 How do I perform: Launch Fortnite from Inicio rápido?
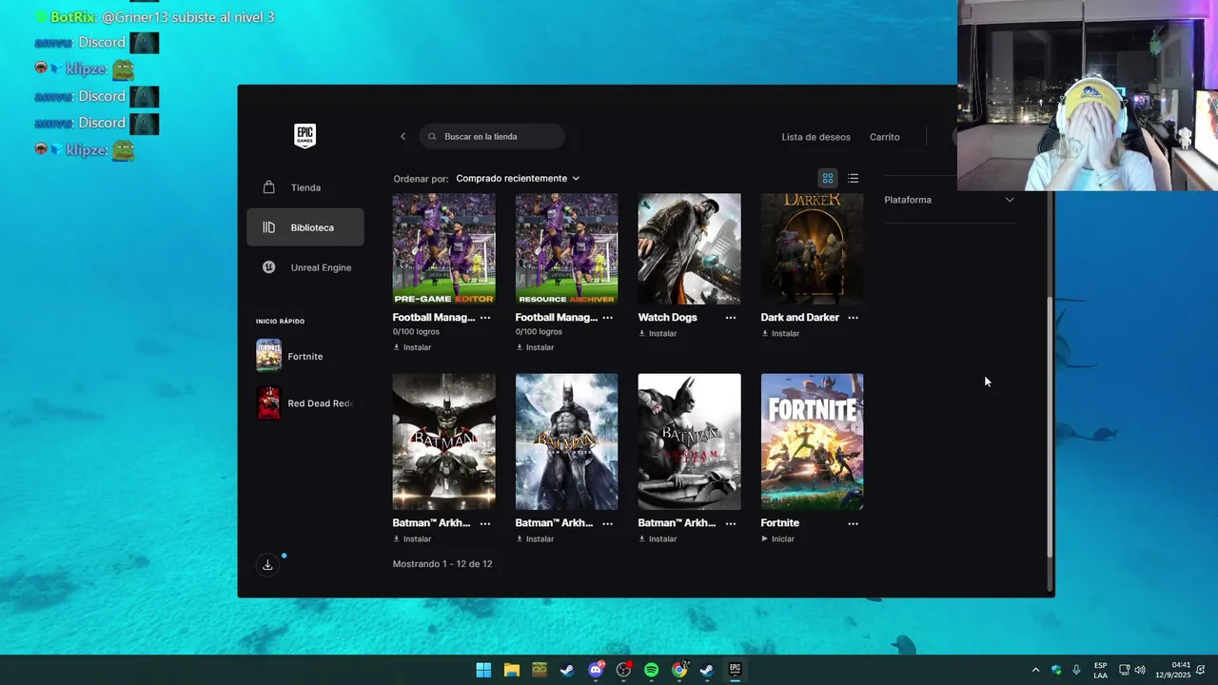point(304,356)
